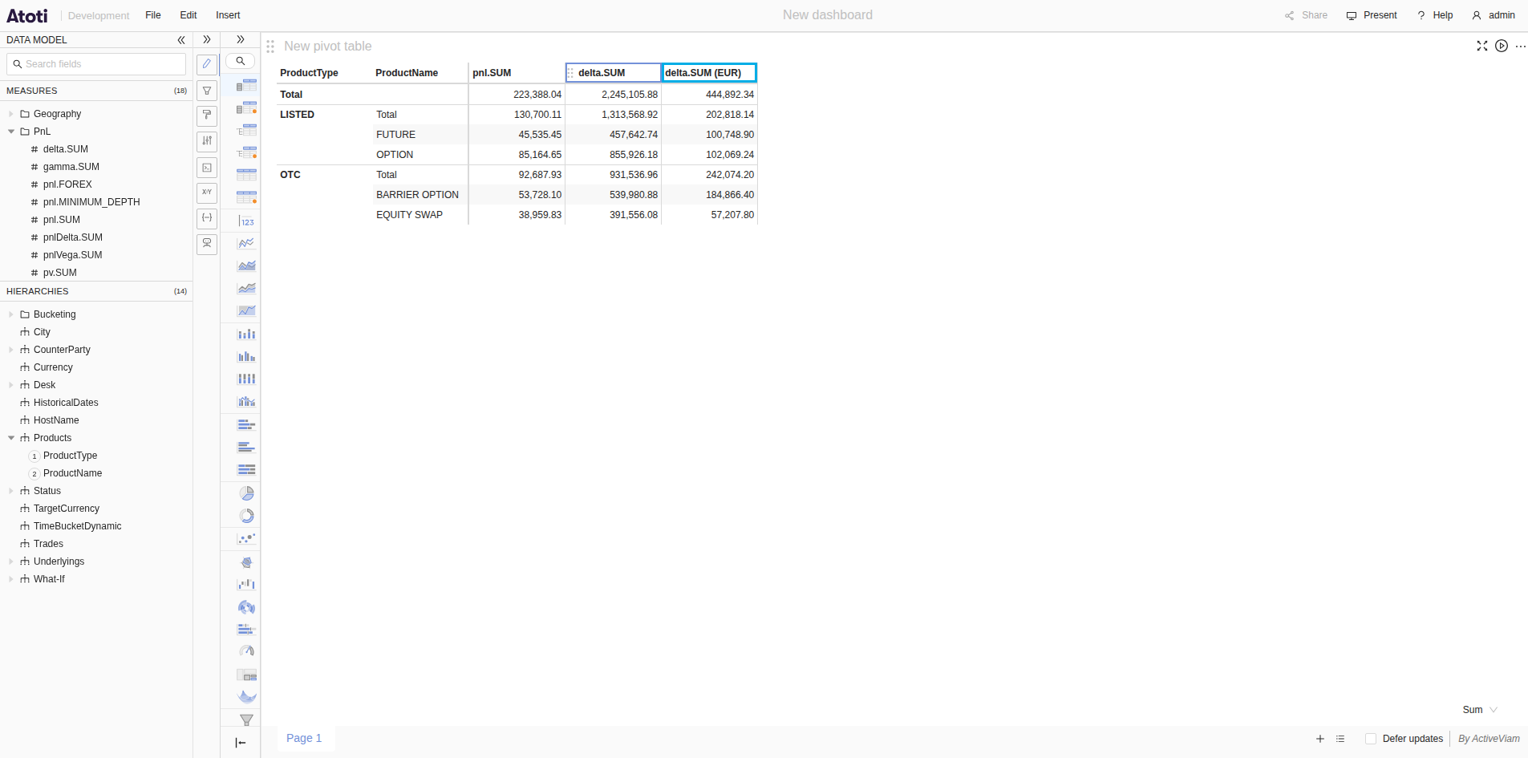Enable the Defer updates checkbox
The width and height of the screenshot is (1528, 758).
(1371, 739)
